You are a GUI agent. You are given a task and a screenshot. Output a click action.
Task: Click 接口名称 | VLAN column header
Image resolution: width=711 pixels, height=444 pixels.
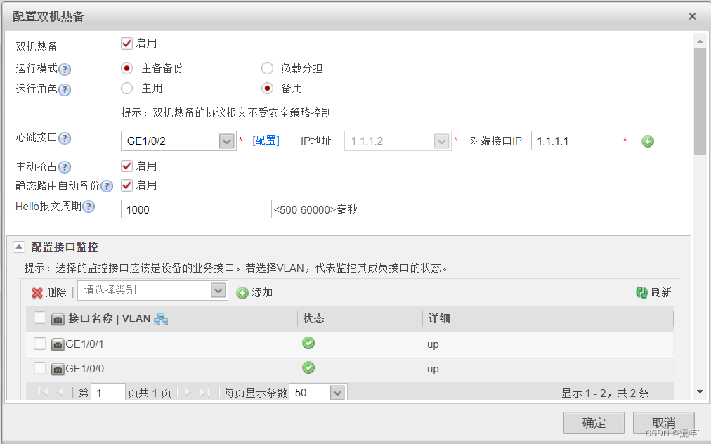click(110, 319)
